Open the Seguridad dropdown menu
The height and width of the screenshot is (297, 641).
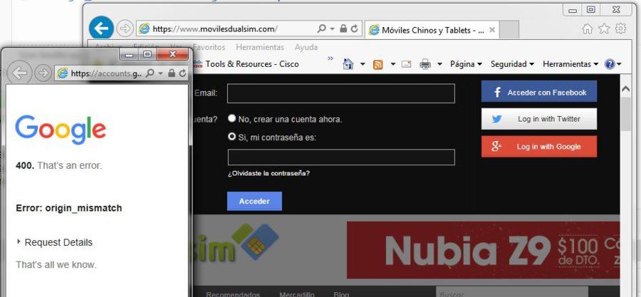[x=512, y=64]
